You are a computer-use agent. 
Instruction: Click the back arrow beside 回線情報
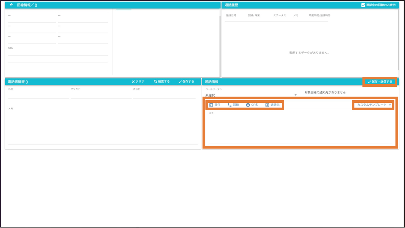pyautogui.click(x=11, y=5)
